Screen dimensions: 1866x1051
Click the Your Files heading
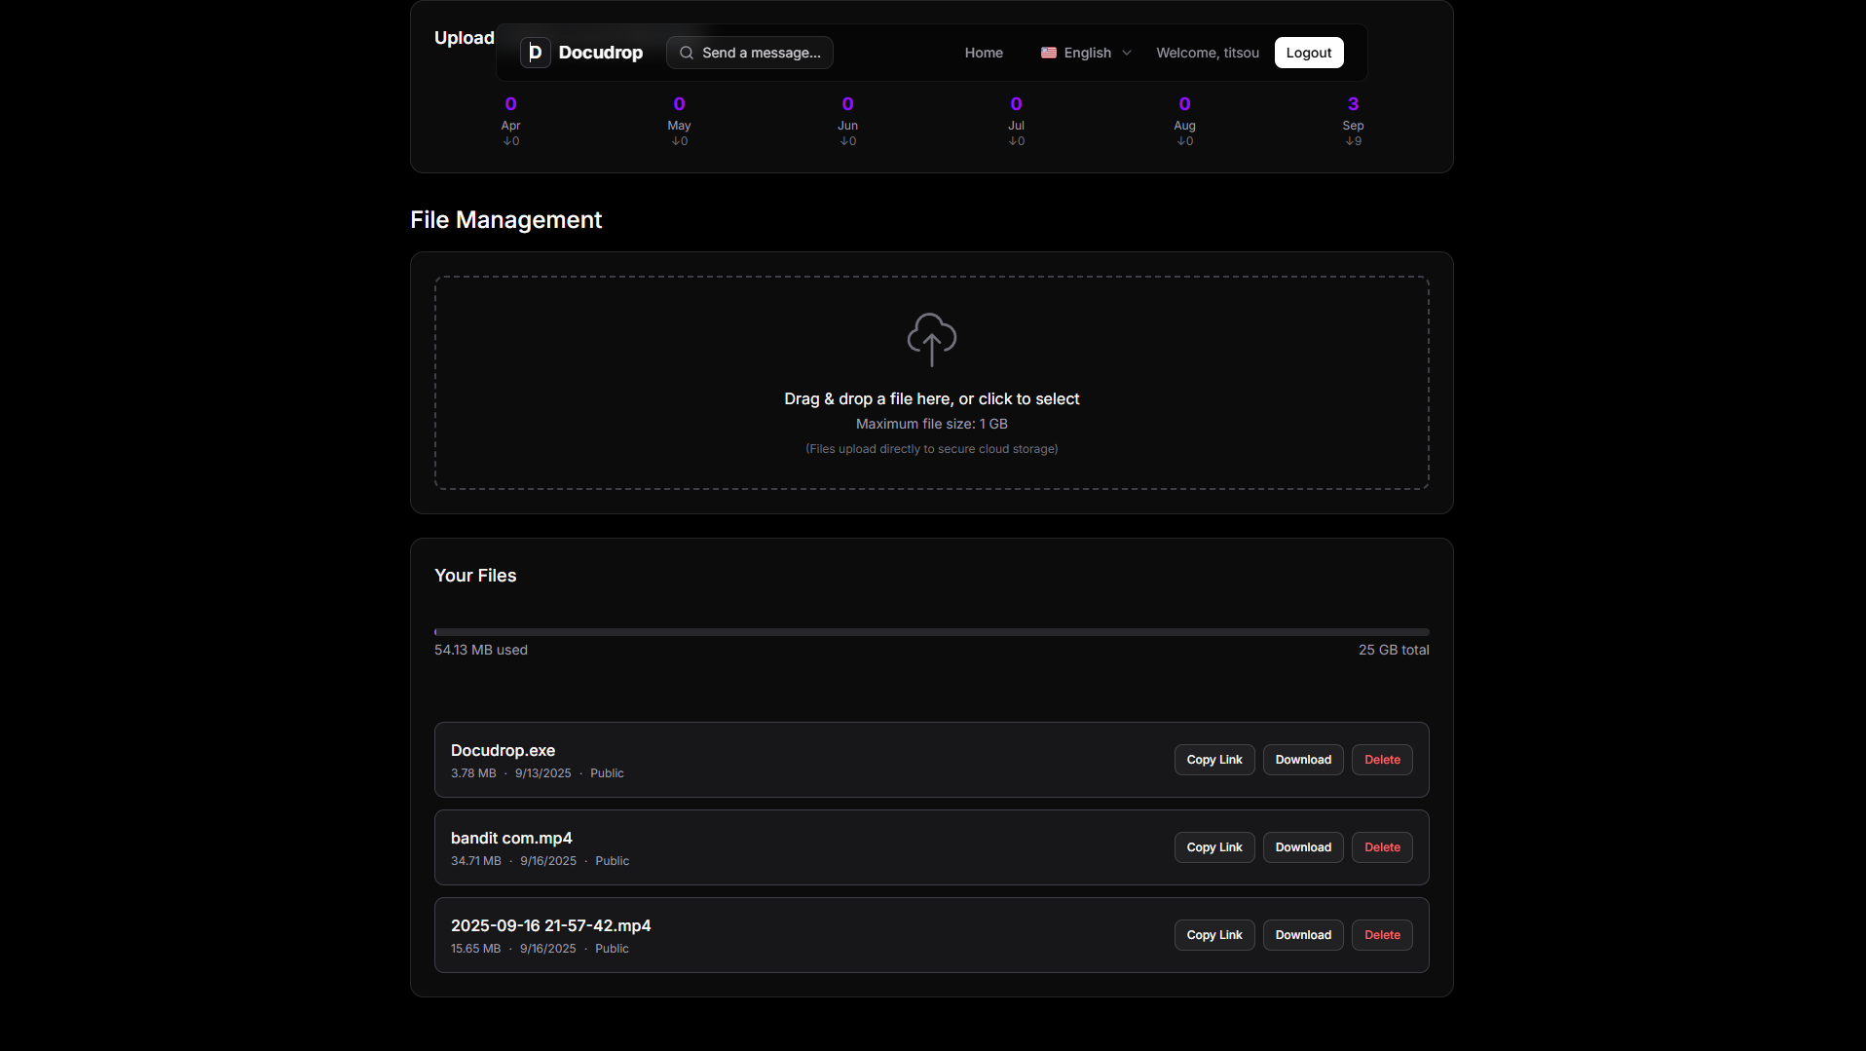[x=475, y=576]
